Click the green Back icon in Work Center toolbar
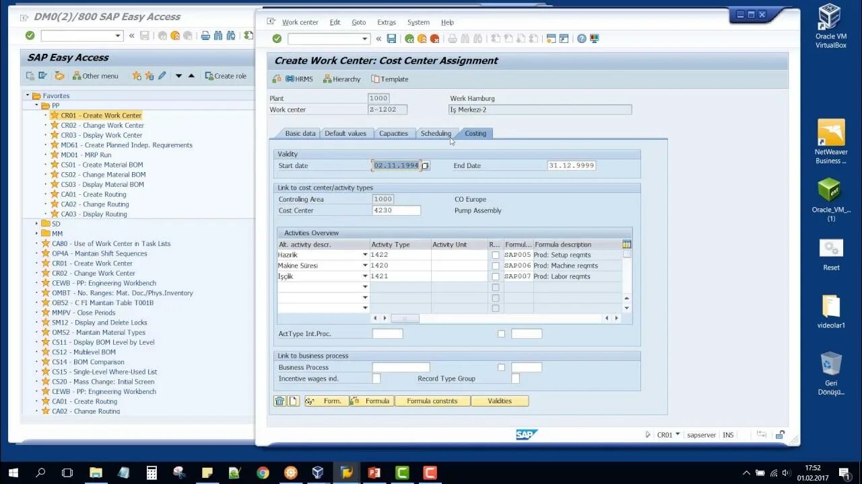 pyautogui.click(x=409, y=39)
